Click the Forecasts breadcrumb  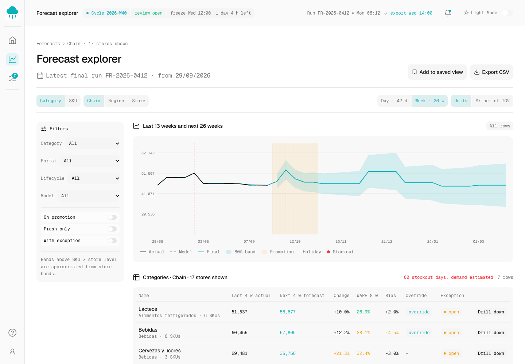48,44
